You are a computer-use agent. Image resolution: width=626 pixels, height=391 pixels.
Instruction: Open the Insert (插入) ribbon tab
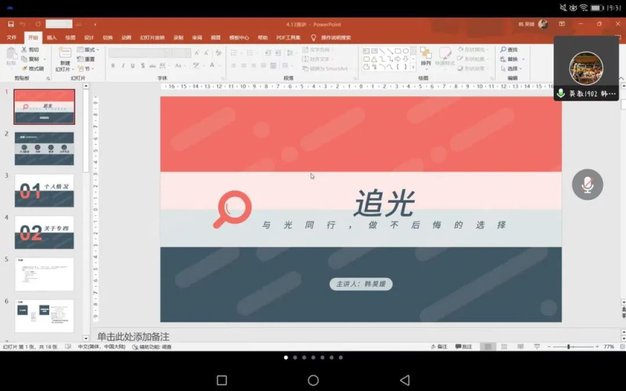coord(52,38)
